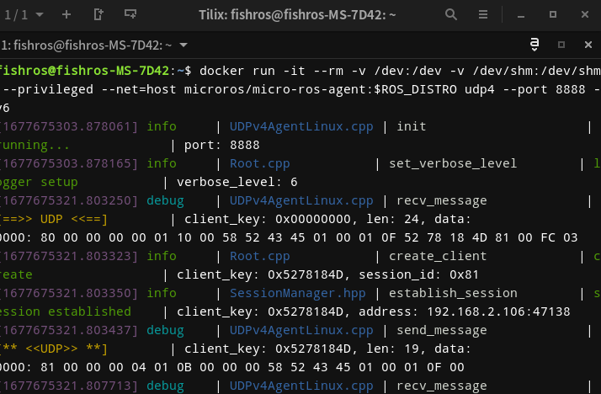This screenshot has height=394, width=601.
Task: Click the terminal input status icon
Action: click(534, 45)
